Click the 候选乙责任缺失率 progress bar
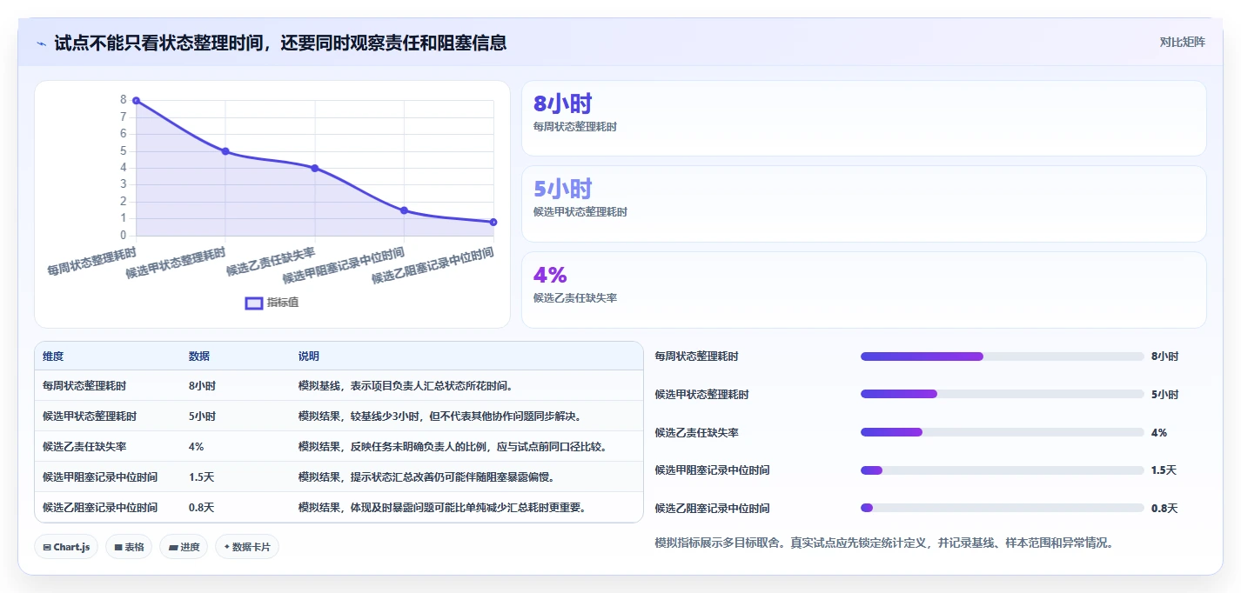1241x593 pixels. tap(1002, 432)
